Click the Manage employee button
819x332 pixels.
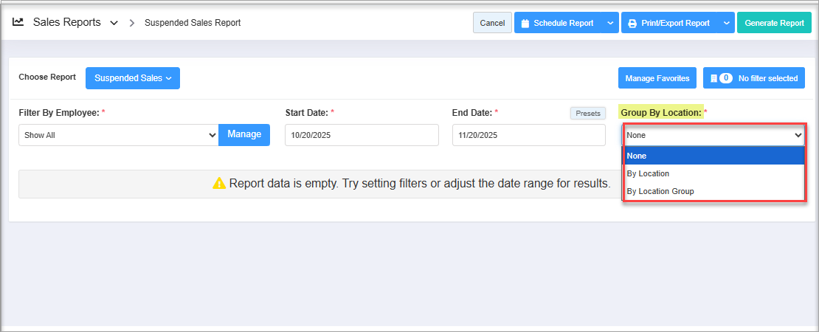tap(244, 134)
